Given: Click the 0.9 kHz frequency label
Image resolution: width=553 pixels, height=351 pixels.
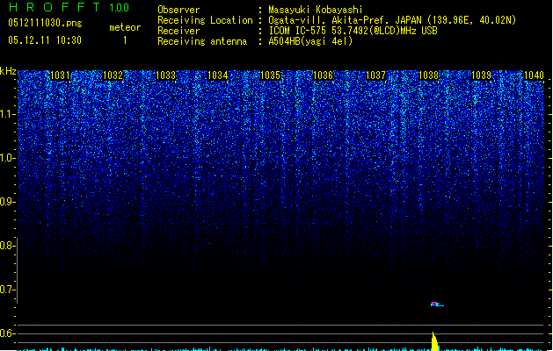Looking at the screenshot, I should pos(7,202).
